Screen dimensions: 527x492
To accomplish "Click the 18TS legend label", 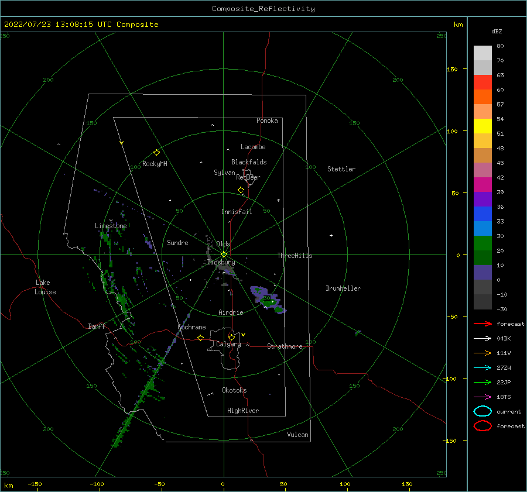I will pyautogui.click(x=504, y=397).
